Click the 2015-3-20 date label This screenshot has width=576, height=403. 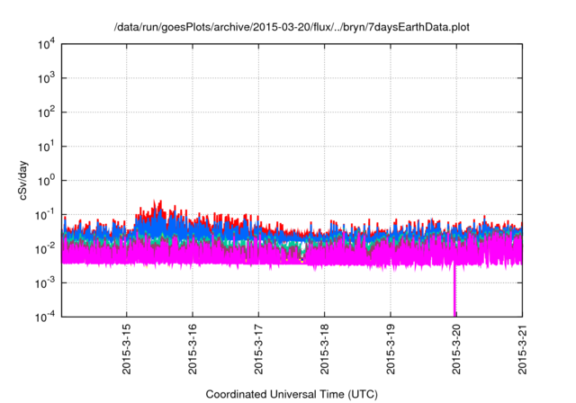tap(456, 349)
